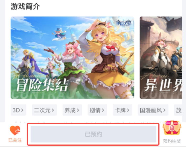Click the 预约抽奖 text label
186x147 pixels.
[172, 141]
